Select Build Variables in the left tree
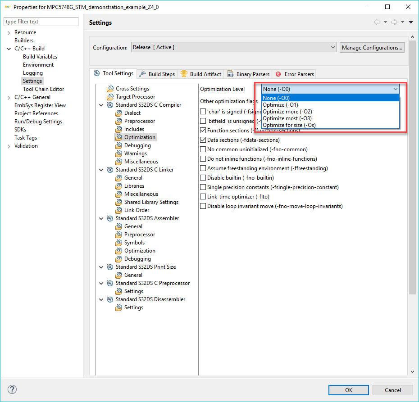The height and width of the screenshot is (402, 419). (x=40, y=57)
